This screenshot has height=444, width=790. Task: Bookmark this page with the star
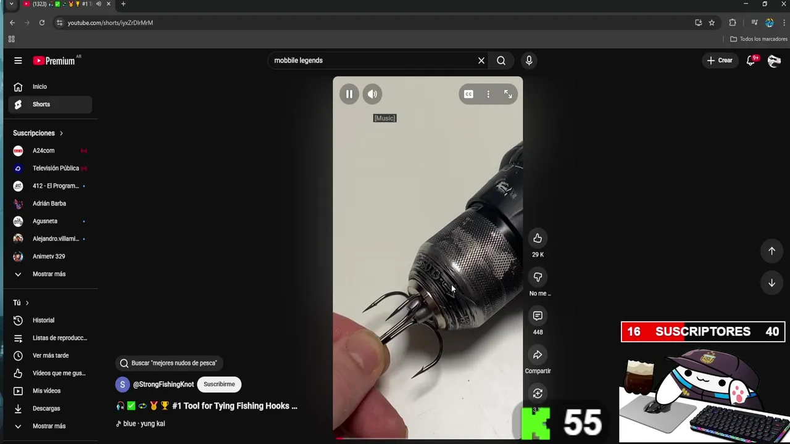[712, 23]
